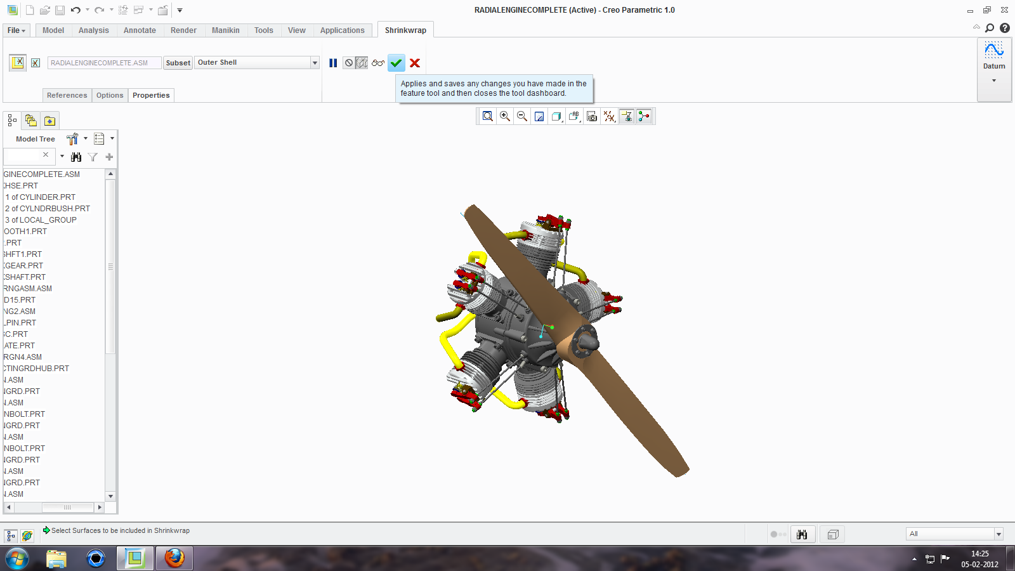Toggle the second small shrinkwrap type button
The width and height of the screenshot is (1015, 571).
click(x=36, y=63)
